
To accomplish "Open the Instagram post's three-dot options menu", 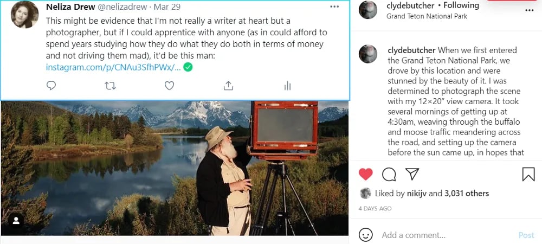I will pos(529,10).
